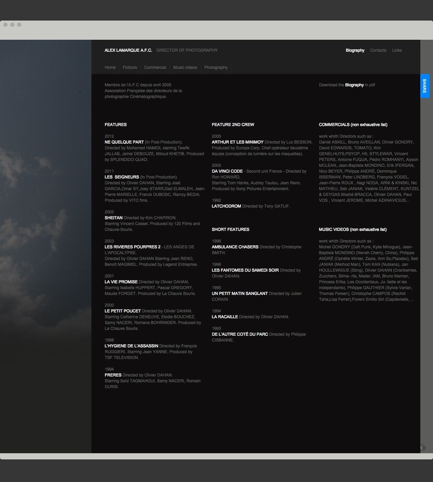Download the Biography pdf link

(354, 85)
